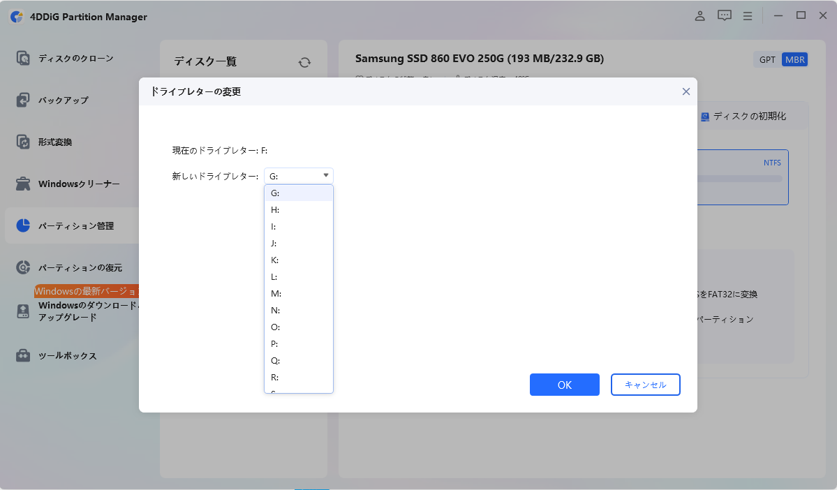Click the ディスク一覧 heading
The image size is (837, 490).
(205, 61)
